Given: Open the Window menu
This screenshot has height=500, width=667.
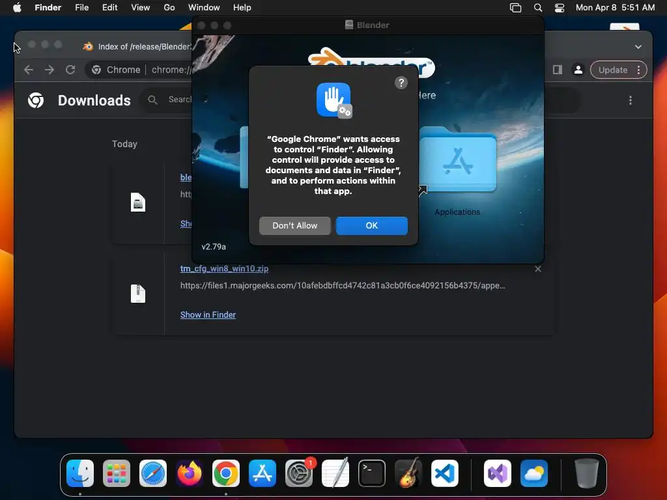Looking at the screenshot, I should pyautogui.click(x=204, y=7).
